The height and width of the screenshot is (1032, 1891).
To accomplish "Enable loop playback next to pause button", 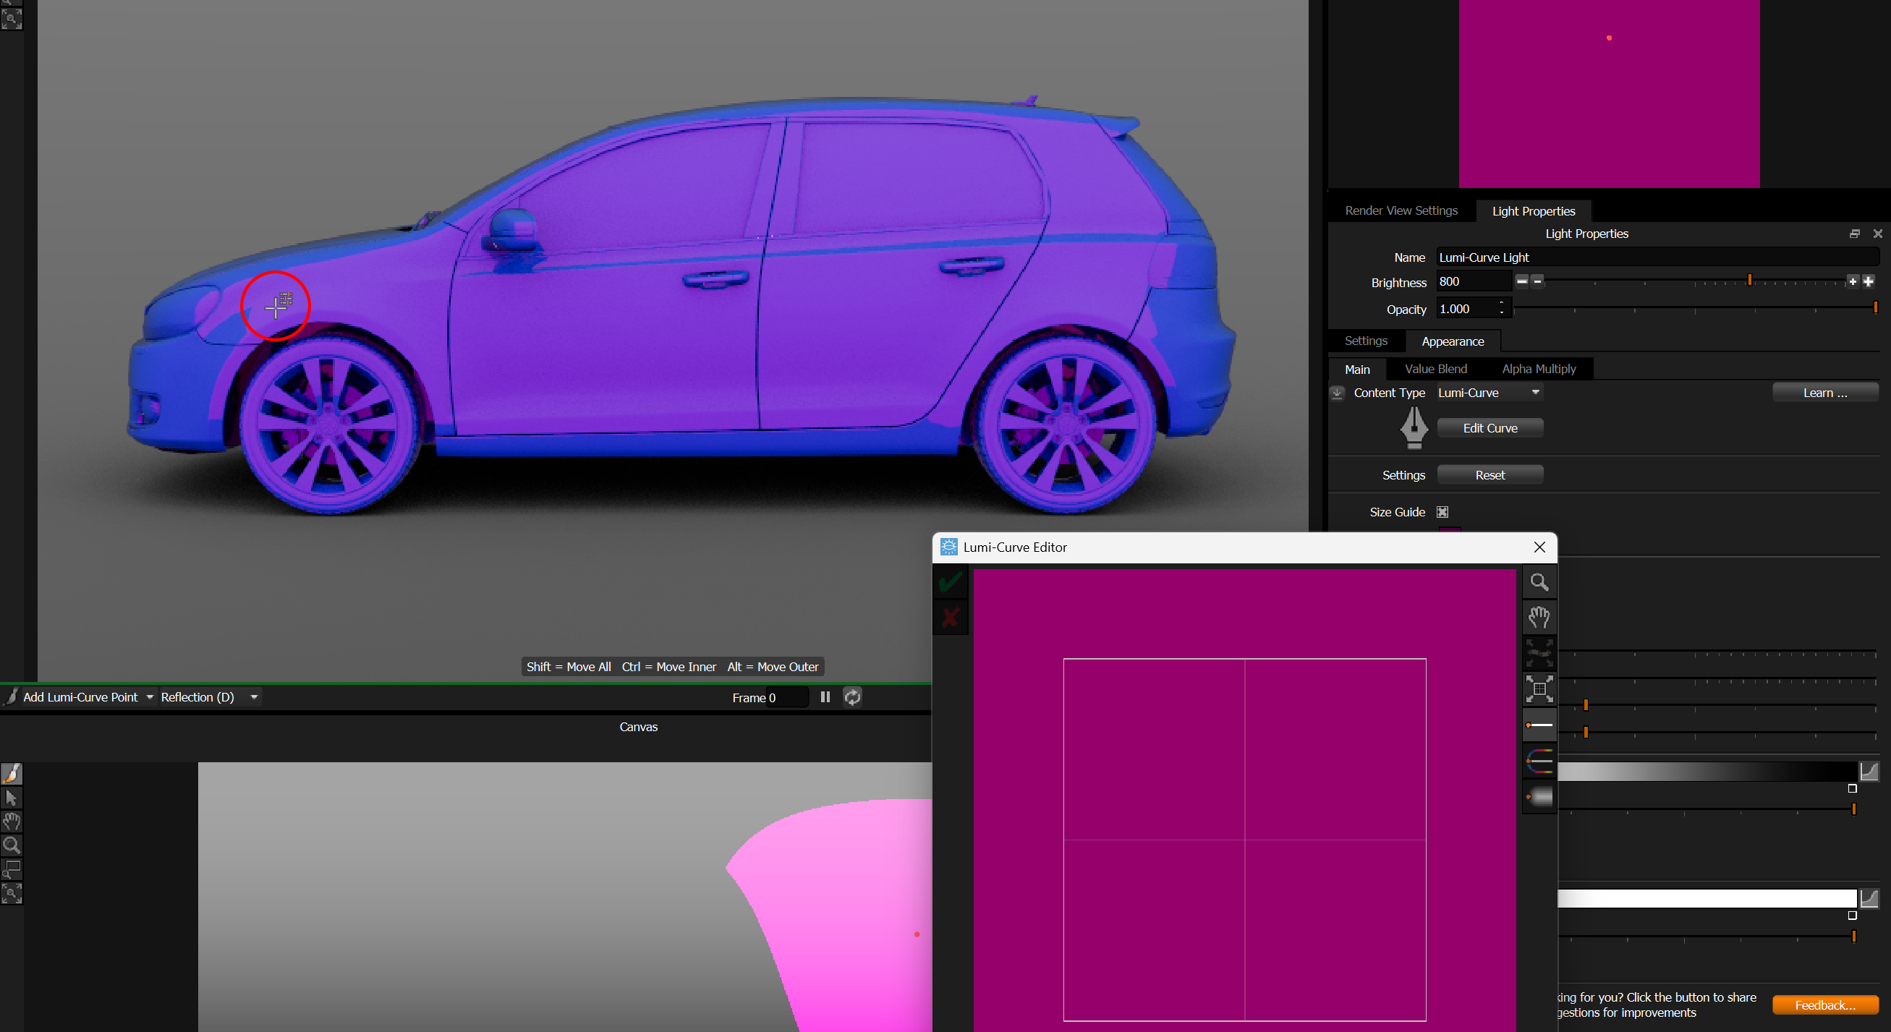I will coord(852,697).
